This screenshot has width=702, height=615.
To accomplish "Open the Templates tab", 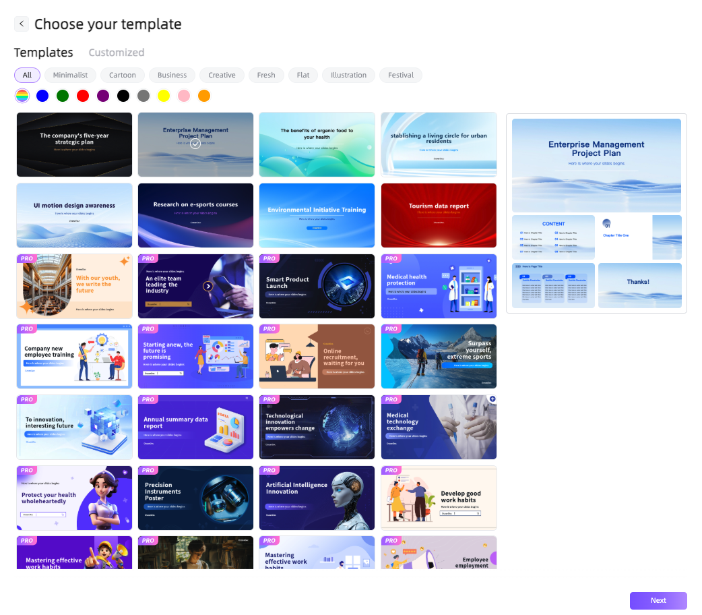I will pyautogui.click(x=44, y=53).
